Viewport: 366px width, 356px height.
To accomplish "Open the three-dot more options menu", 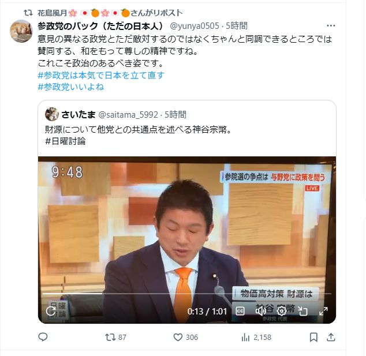I will click(x=331, y=25).
